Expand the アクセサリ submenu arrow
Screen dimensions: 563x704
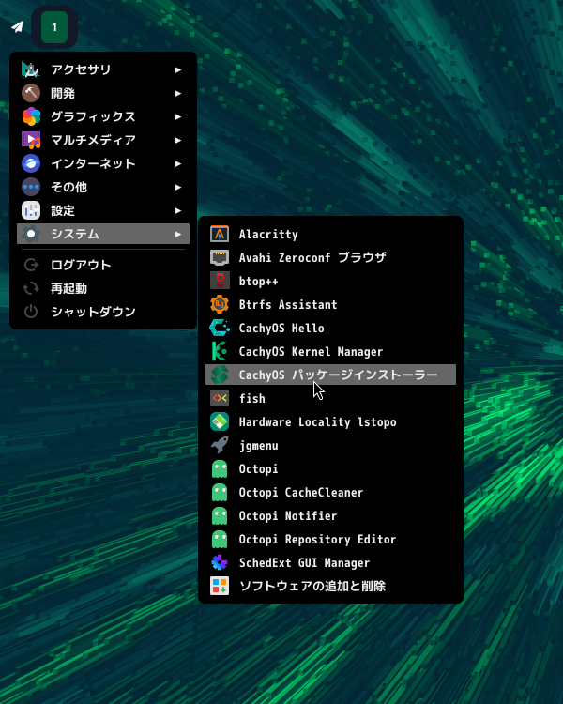pos(178,69)
